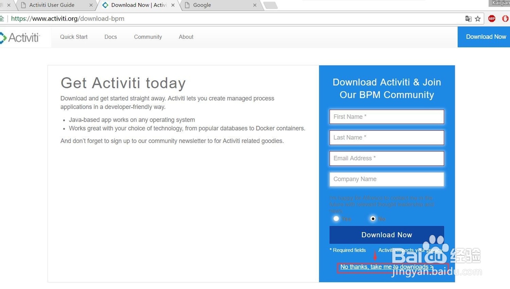510x289 pixels.
Task: Focus the Company Name field
Action: click(387, 179)
